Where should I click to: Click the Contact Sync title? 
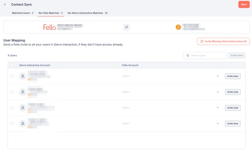(21, 5)
